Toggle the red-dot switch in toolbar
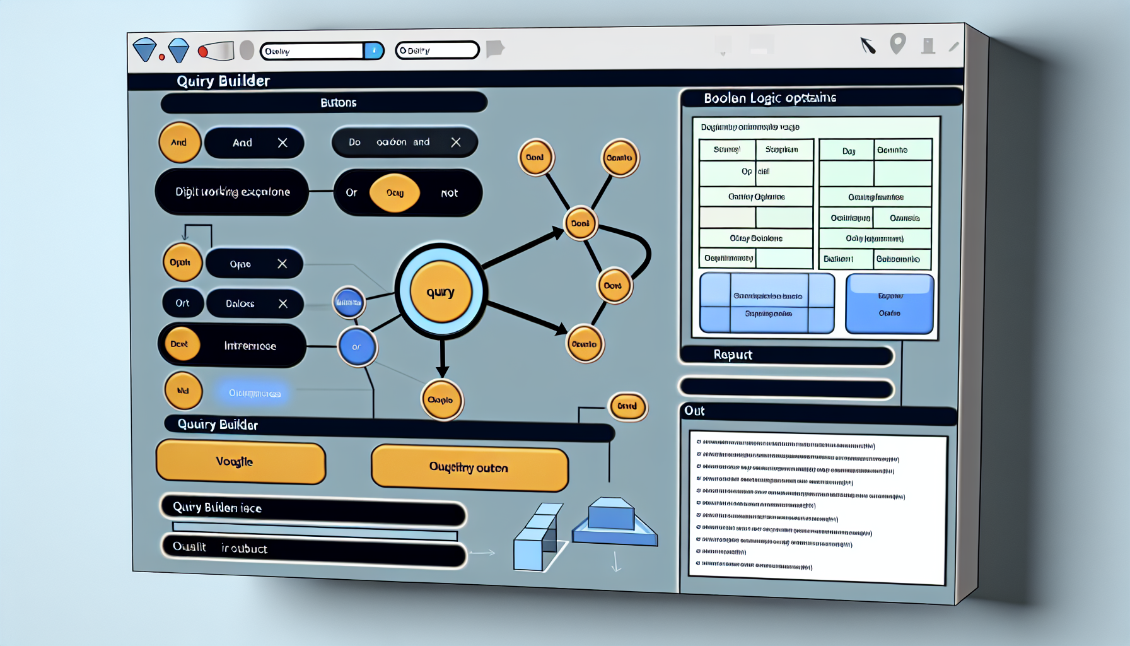 216,50
